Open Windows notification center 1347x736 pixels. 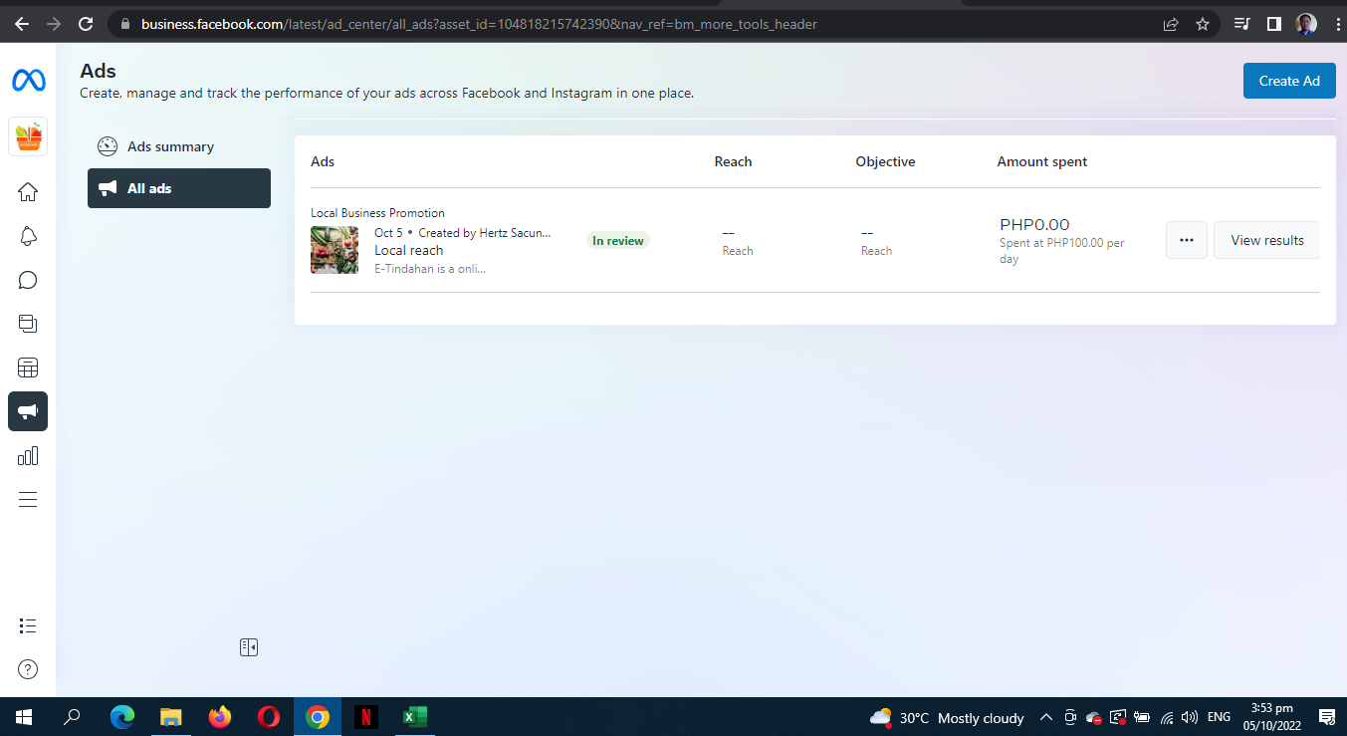(x=1326, y=717)
